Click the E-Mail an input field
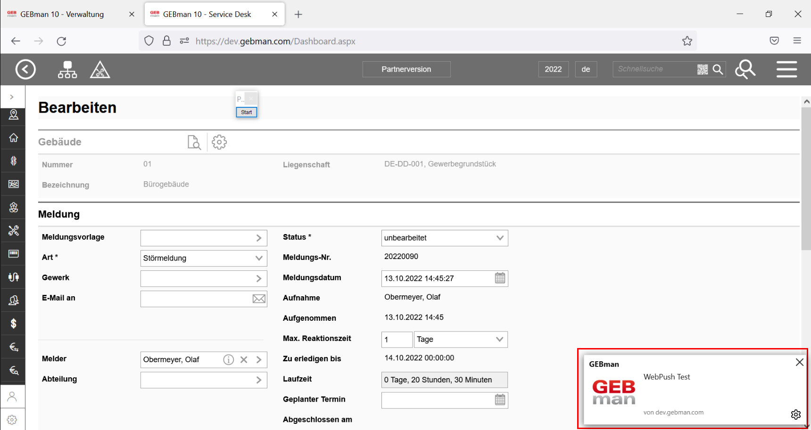This screenshot has width=811, height=430. coord(196,299)
